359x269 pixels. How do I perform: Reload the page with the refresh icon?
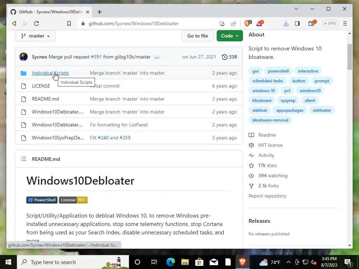click(x=36, y=23)
